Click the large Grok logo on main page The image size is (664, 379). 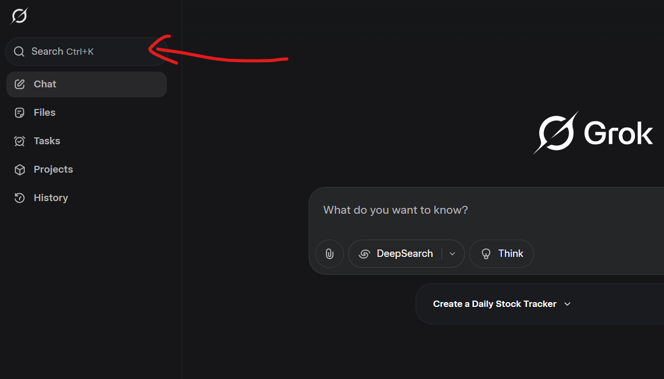pos(593,133)
